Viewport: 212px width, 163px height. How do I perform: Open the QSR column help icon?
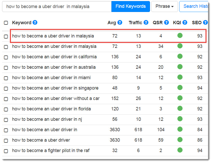coord(166,22)
